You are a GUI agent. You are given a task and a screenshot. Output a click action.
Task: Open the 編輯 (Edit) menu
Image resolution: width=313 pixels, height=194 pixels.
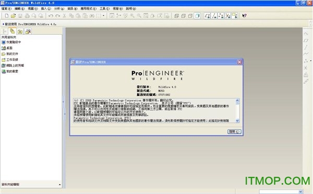[19, 8]
